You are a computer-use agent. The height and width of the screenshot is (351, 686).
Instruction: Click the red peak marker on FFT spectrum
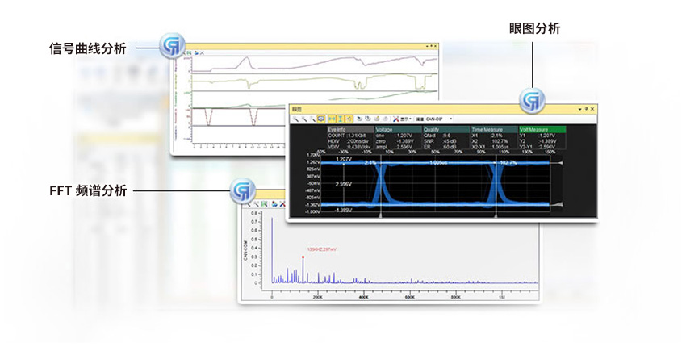[x=303, y=257]
